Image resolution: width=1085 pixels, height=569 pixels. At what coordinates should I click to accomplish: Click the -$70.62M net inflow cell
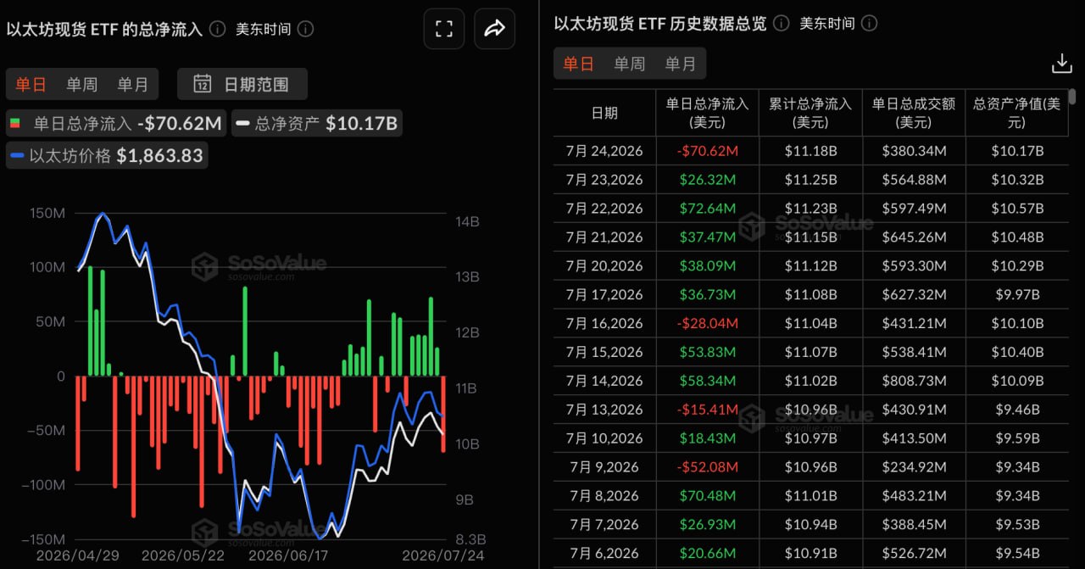pos(708,151)
